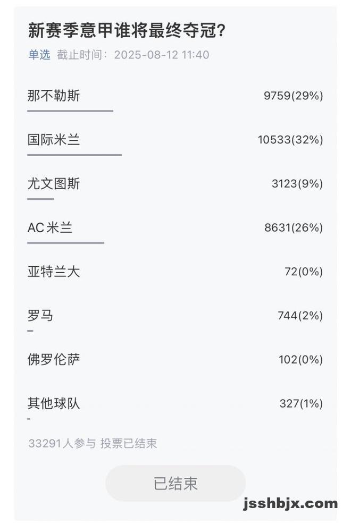Viewport: 351px width, 524px height.
Task: Select the 亚特兰大 poll option
Action: 175,272
